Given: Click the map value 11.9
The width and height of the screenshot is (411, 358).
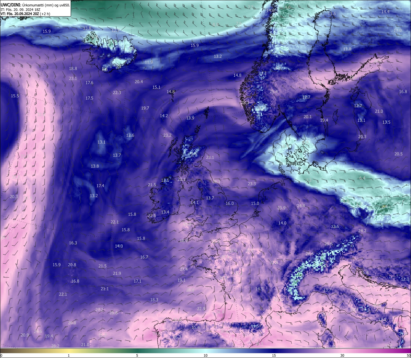Looking at the screenshot, I should click(x=149, y=62).
